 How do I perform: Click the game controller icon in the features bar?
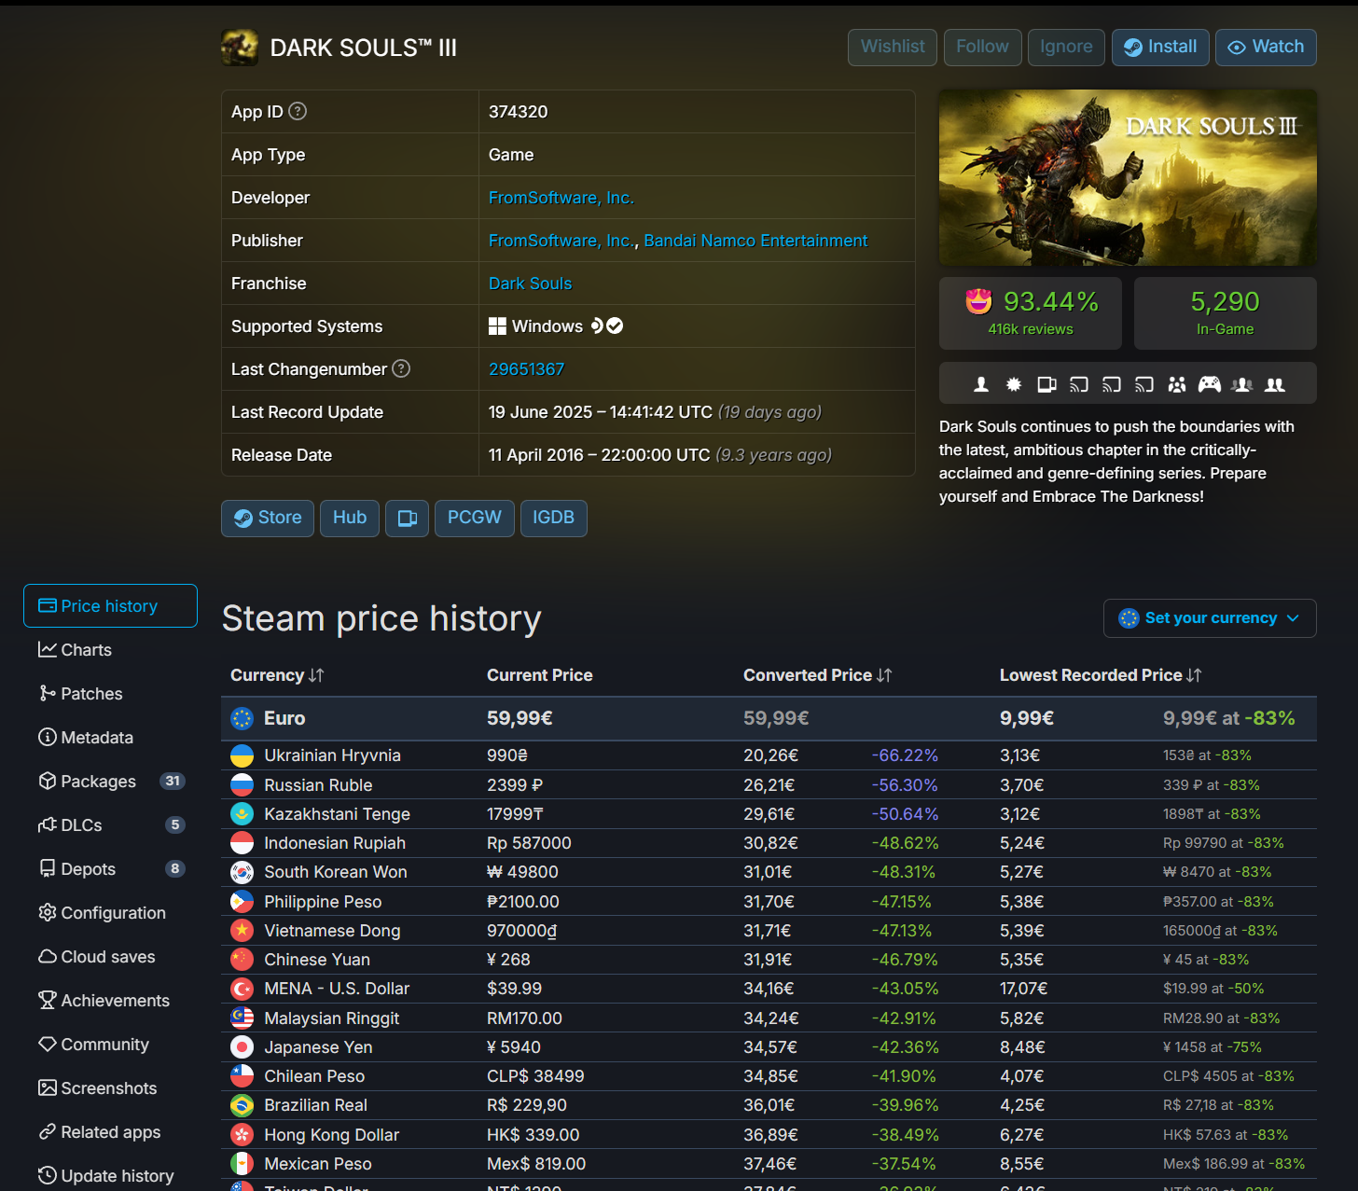(x=1210, y=384)
